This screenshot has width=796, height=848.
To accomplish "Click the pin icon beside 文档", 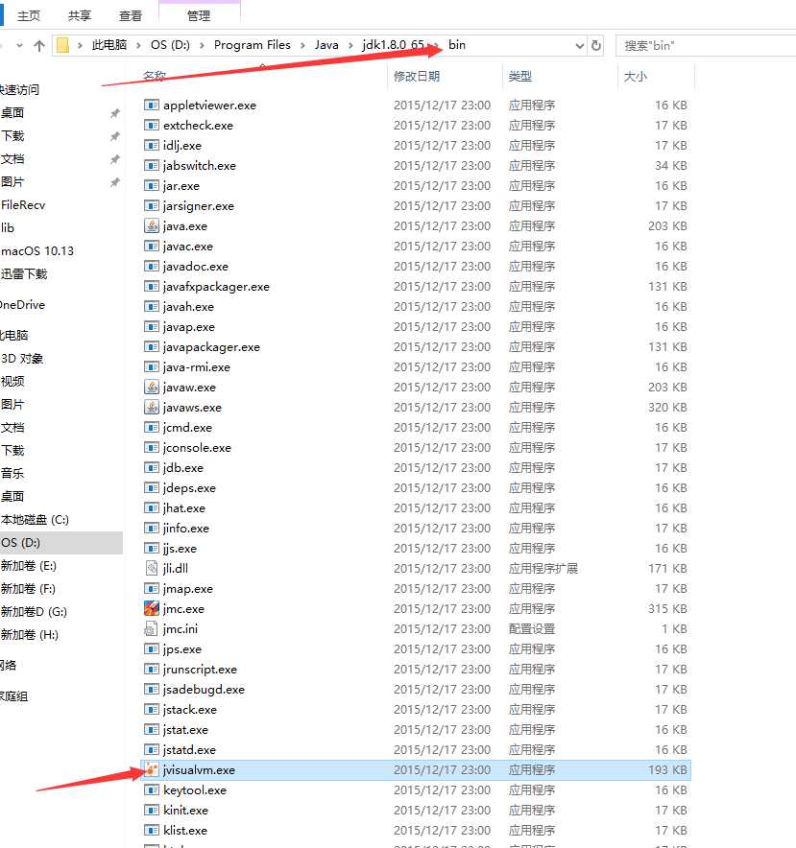I will (115, 159).
